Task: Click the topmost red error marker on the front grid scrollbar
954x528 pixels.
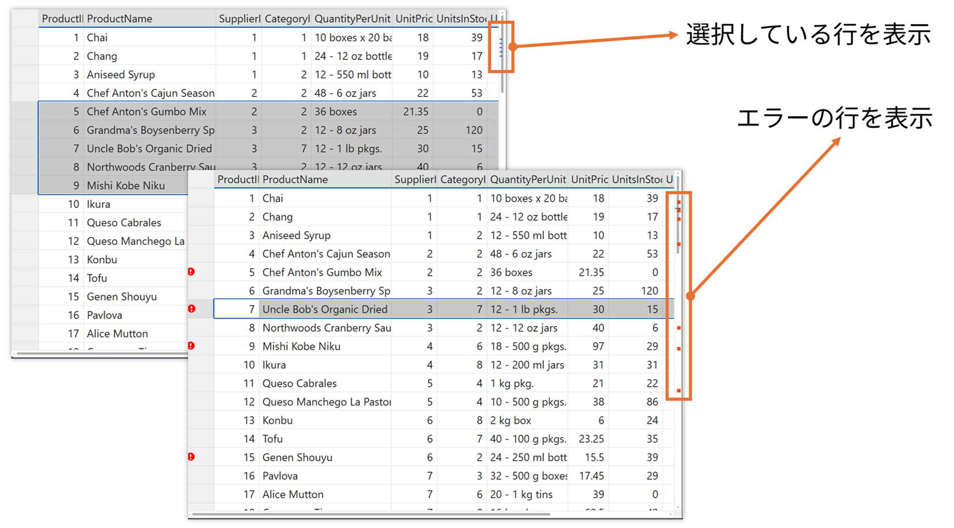Action: (678, 202)
